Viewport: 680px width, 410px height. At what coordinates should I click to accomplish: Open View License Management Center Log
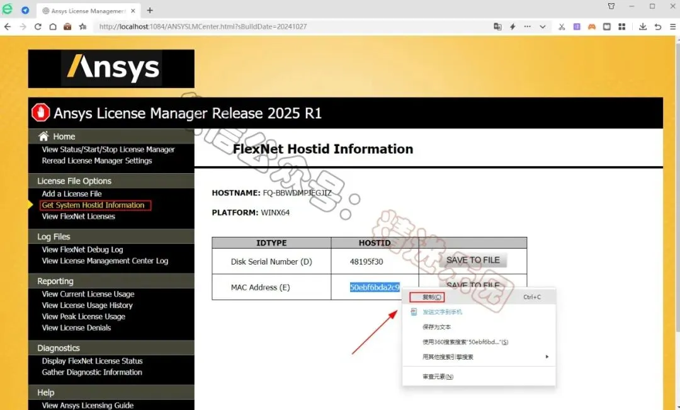105,261
